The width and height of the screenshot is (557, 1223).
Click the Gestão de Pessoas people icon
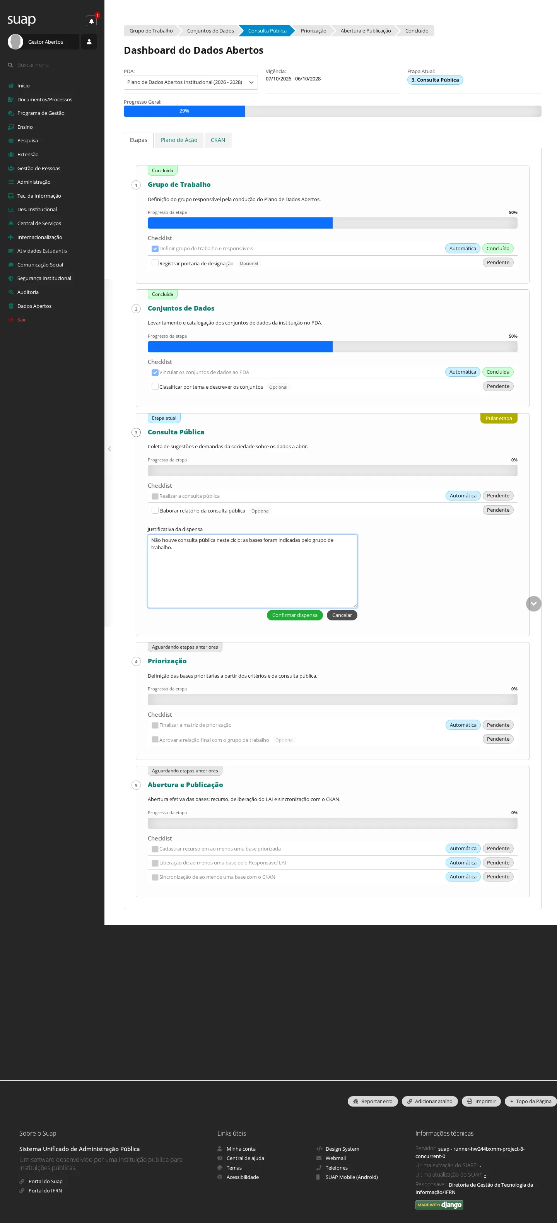pos(11,169)
